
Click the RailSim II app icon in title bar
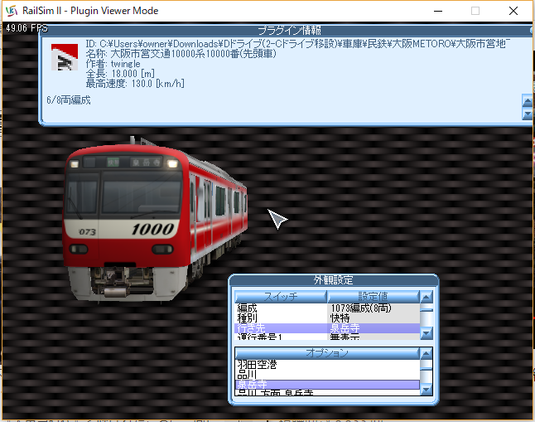[12, 11]
